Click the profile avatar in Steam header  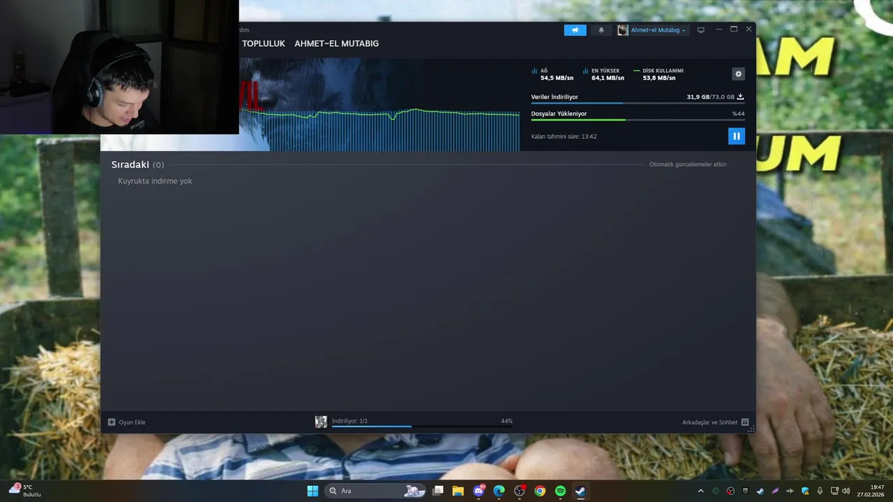[x=622, y=30]
